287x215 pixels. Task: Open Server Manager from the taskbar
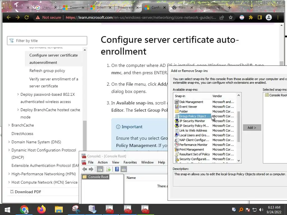pyautogui.click(x=92, y=209)
